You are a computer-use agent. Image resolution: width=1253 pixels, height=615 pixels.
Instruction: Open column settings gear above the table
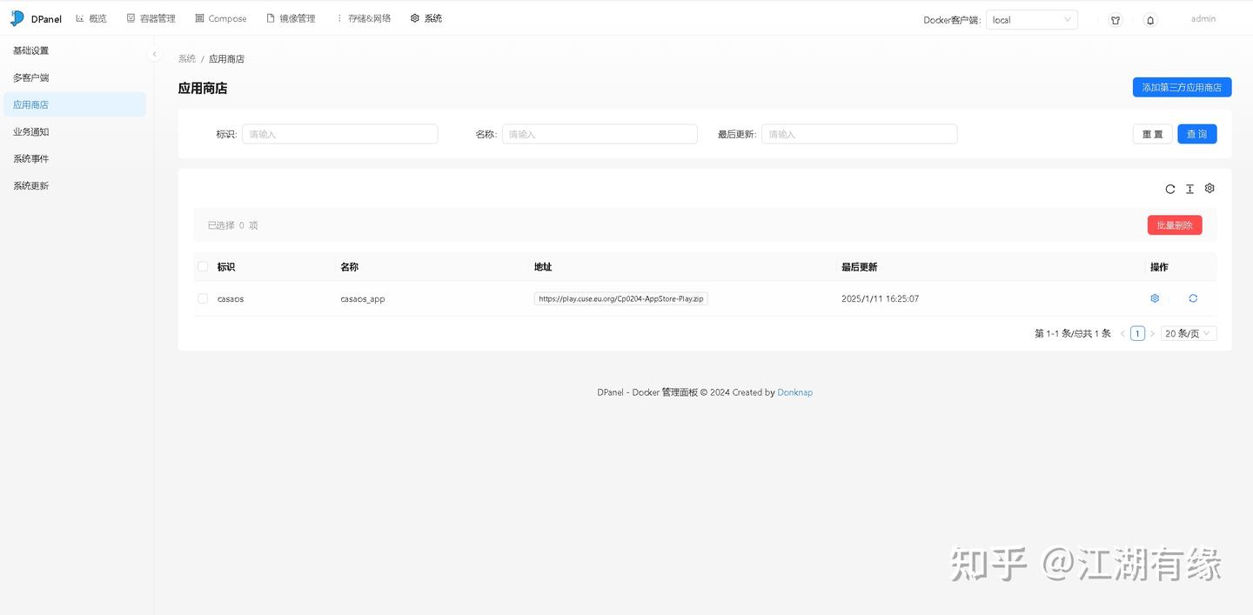1209,189
